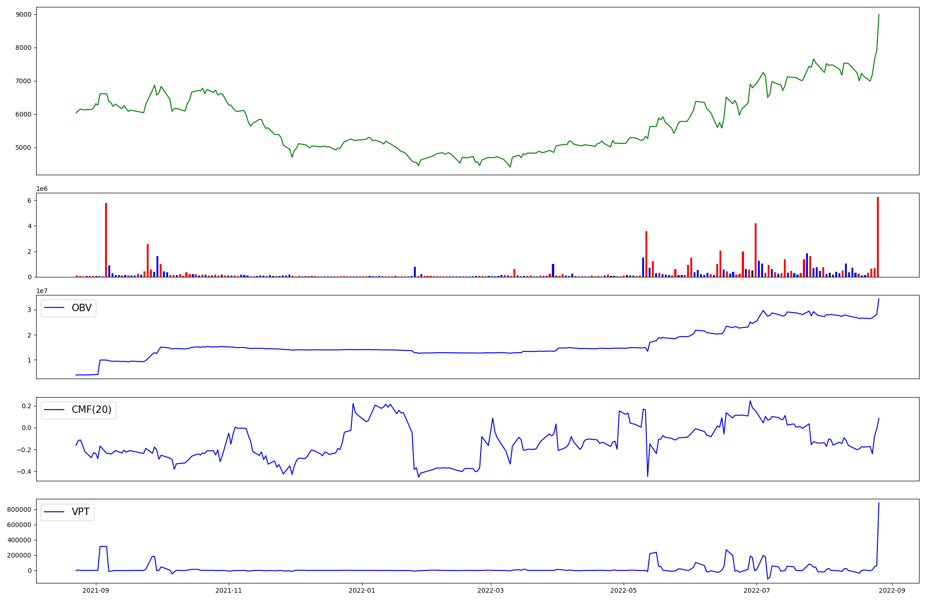Screen dimensions: 926x601
Task: Click the 2021-11 x-axis date label
Action: coord(229,590)
